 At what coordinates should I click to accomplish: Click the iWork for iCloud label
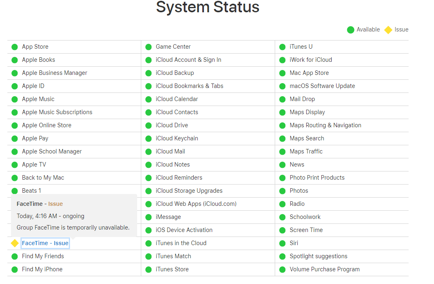point(311,60)
